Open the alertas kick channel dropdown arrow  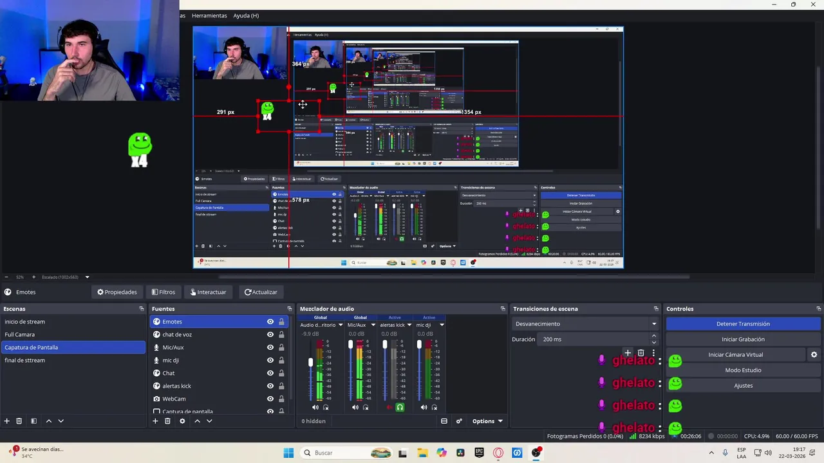[409, 325]
